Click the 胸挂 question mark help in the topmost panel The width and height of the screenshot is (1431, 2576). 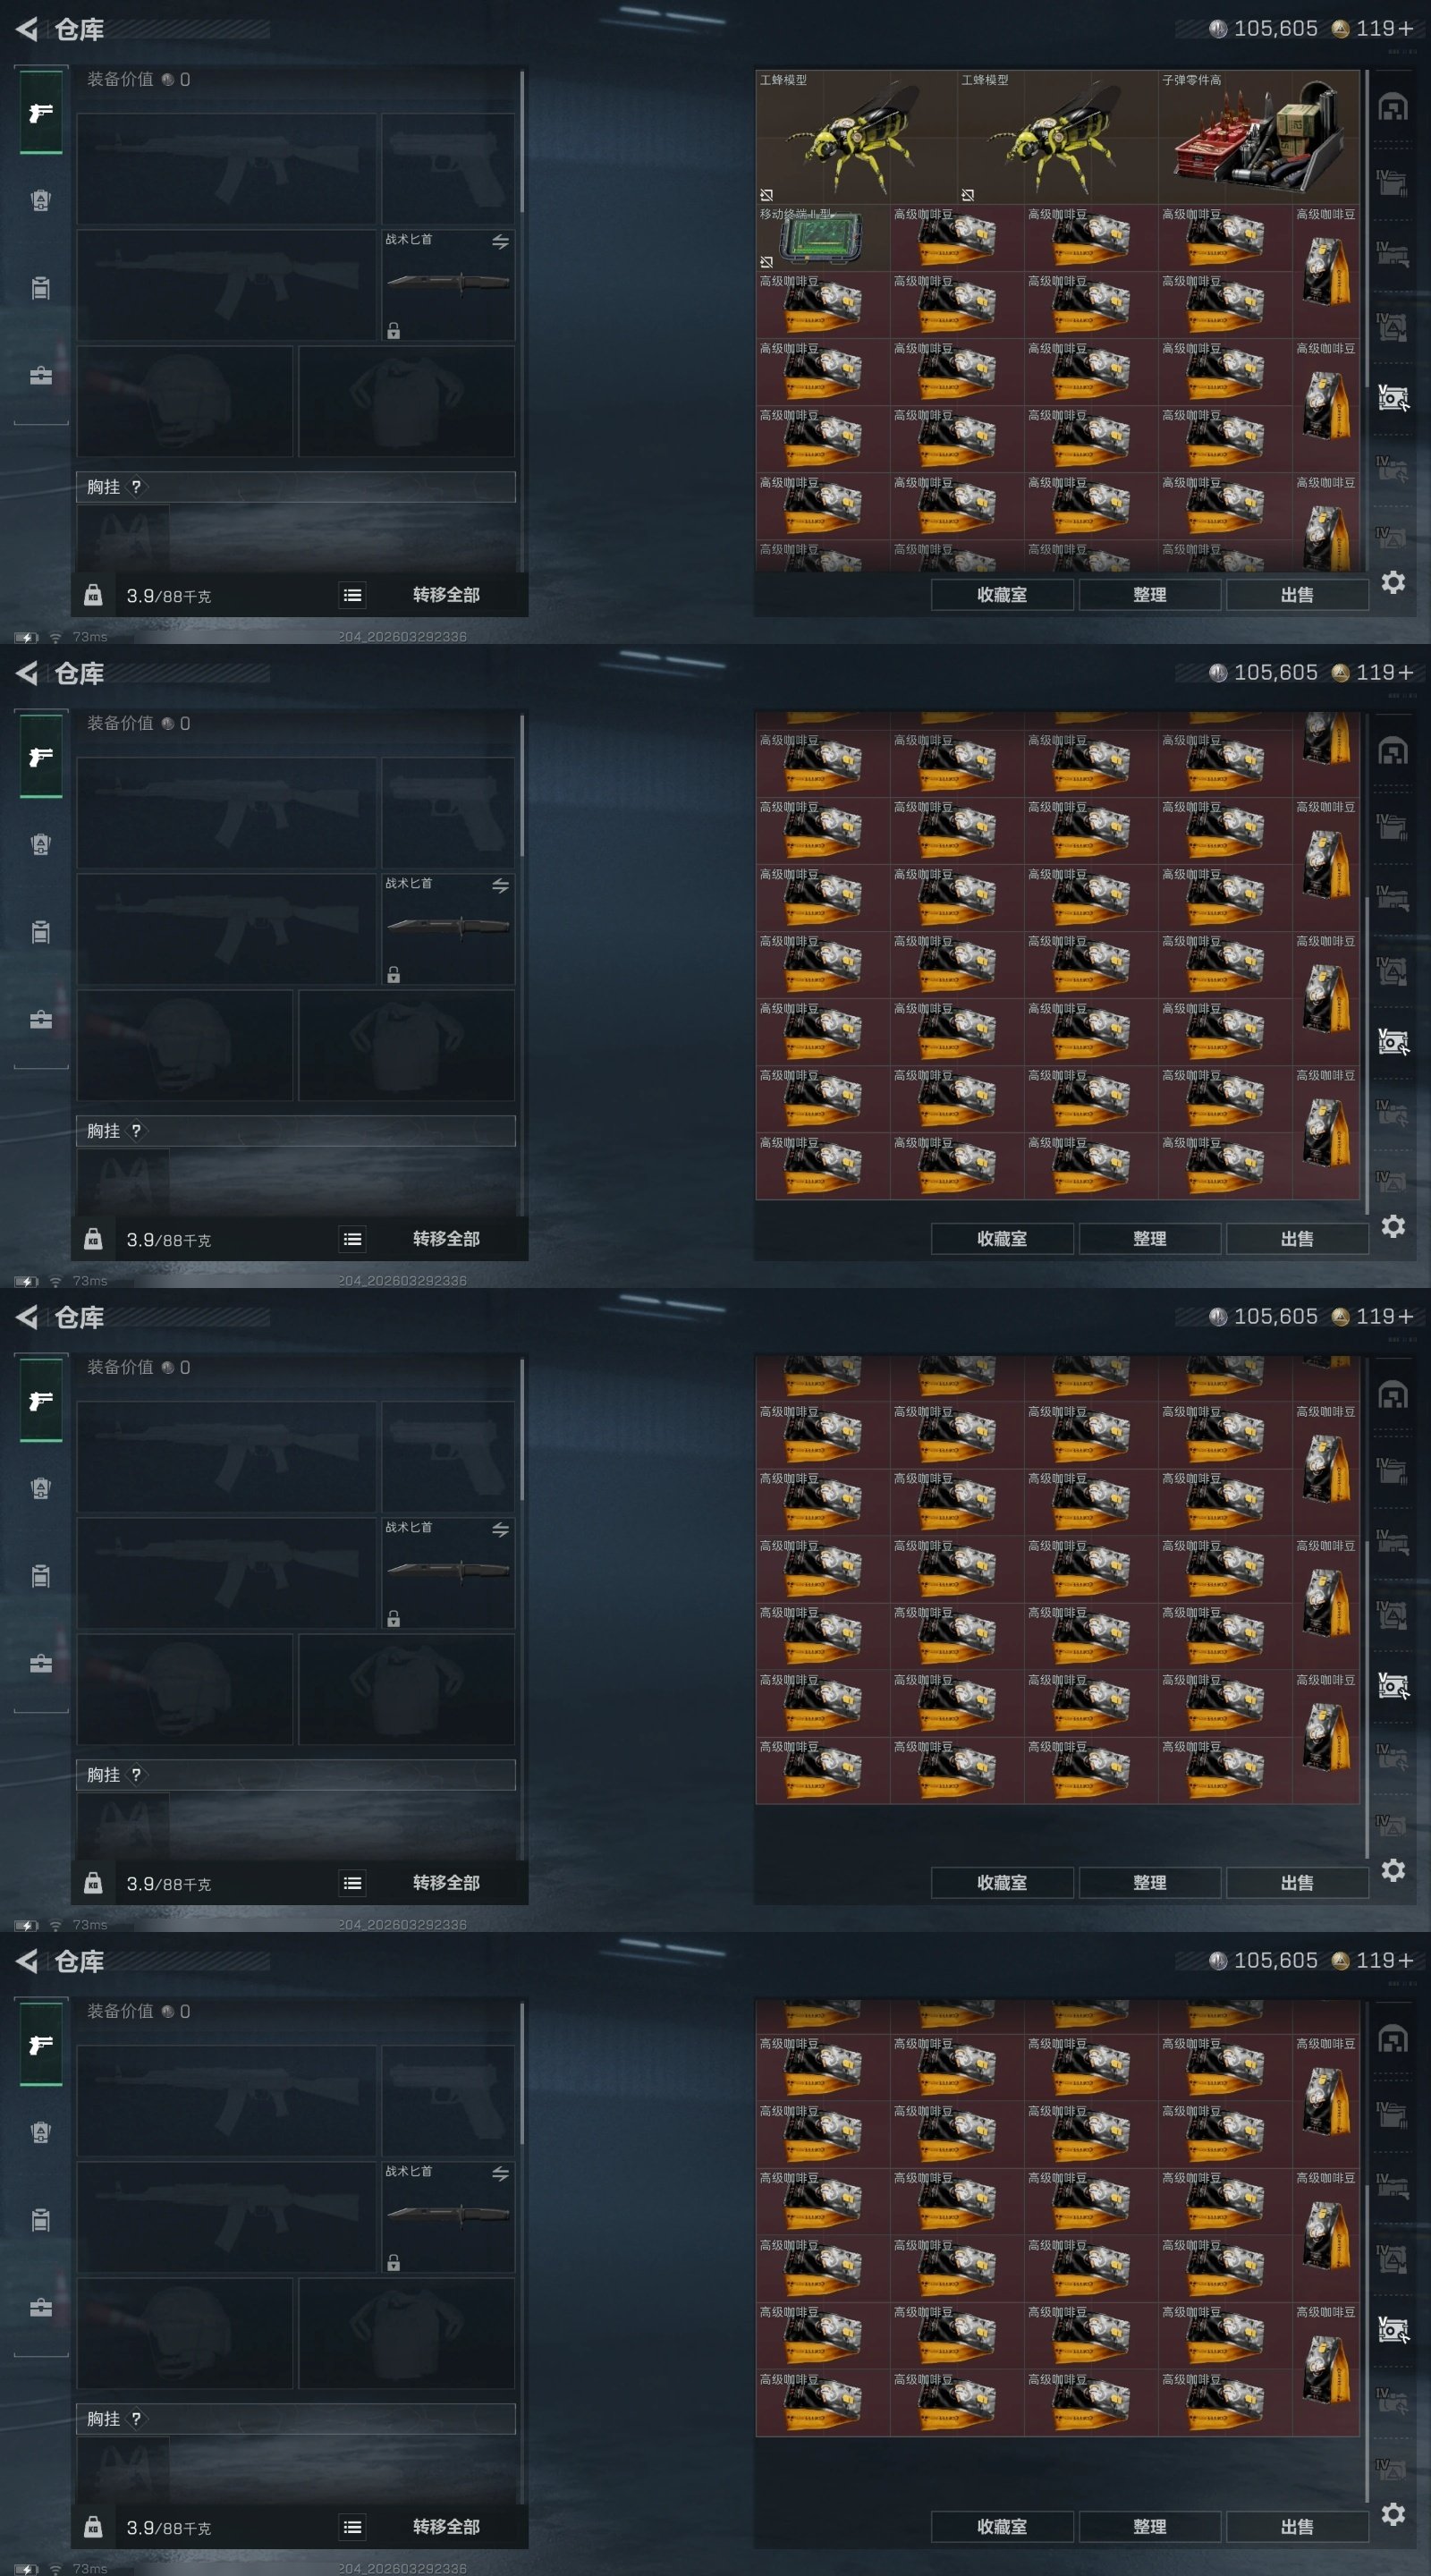coord(136,487)
